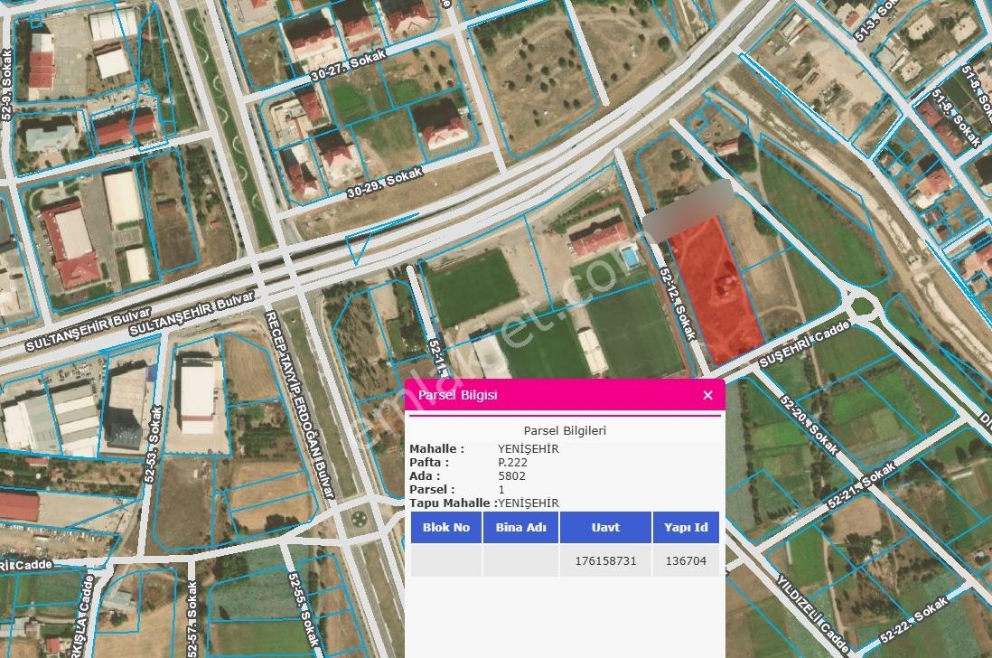Click the YILDIZELİ Cadde label
The height and width of the screenshot is (658, 992).
[812, 614]
